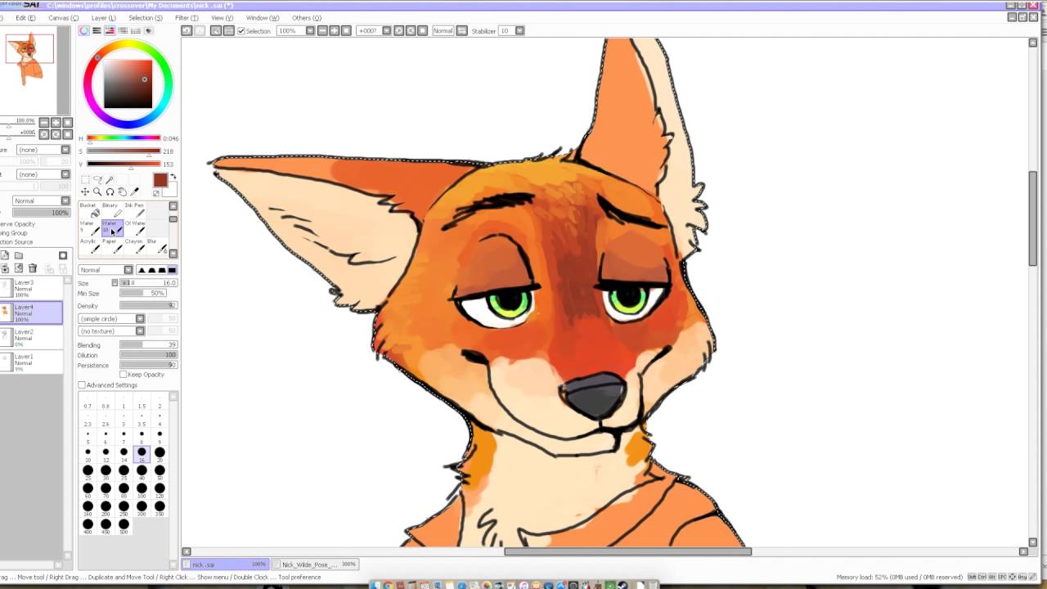Screen dimensions: 1047x589
Task: Click the Invert selection icon in toolbar
Action: pyautogui.click(x=229, y=30)
